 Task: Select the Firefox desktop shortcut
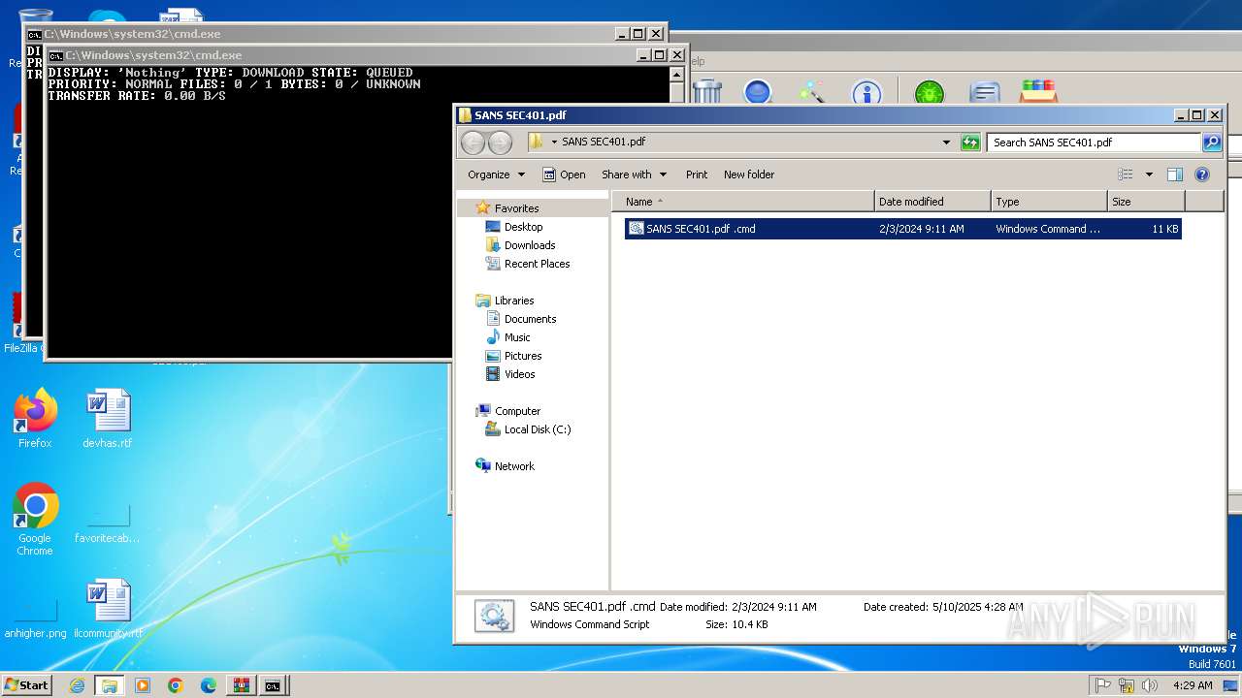pos(35,419)
